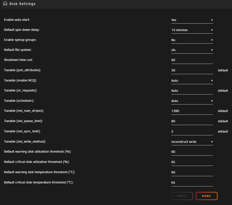
Task: Click the Shutdown time-out field
Action: coord(192,60)
